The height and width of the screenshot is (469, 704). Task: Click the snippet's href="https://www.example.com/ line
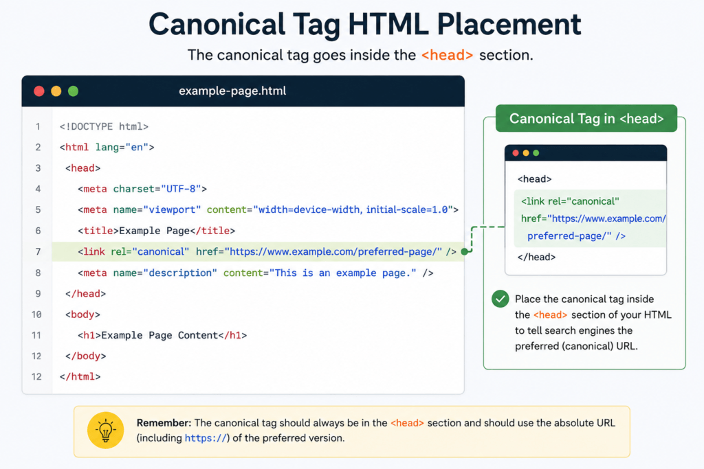point(593,218)
